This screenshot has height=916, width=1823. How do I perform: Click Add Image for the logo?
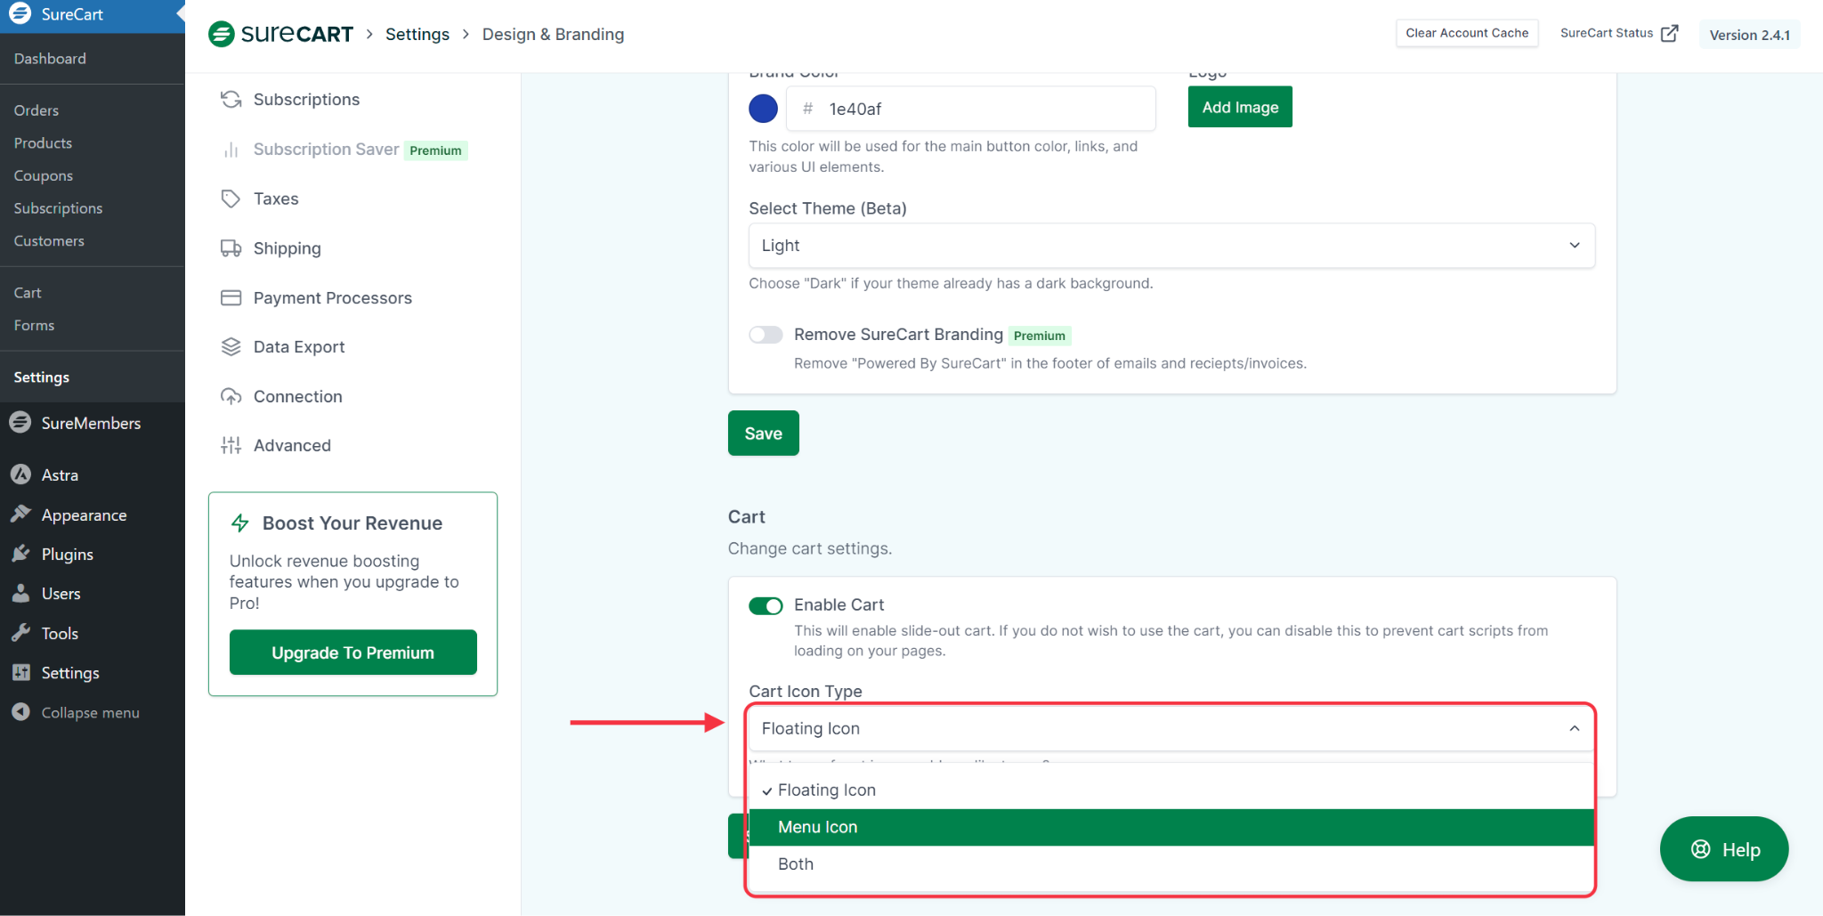(x=1240, y=107)
